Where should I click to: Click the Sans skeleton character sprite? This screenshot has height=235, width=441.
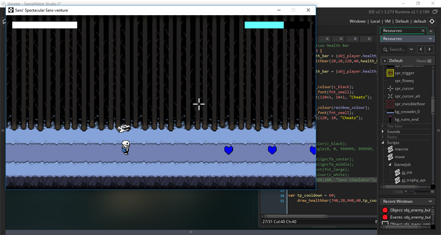click(x=125, y=147)
